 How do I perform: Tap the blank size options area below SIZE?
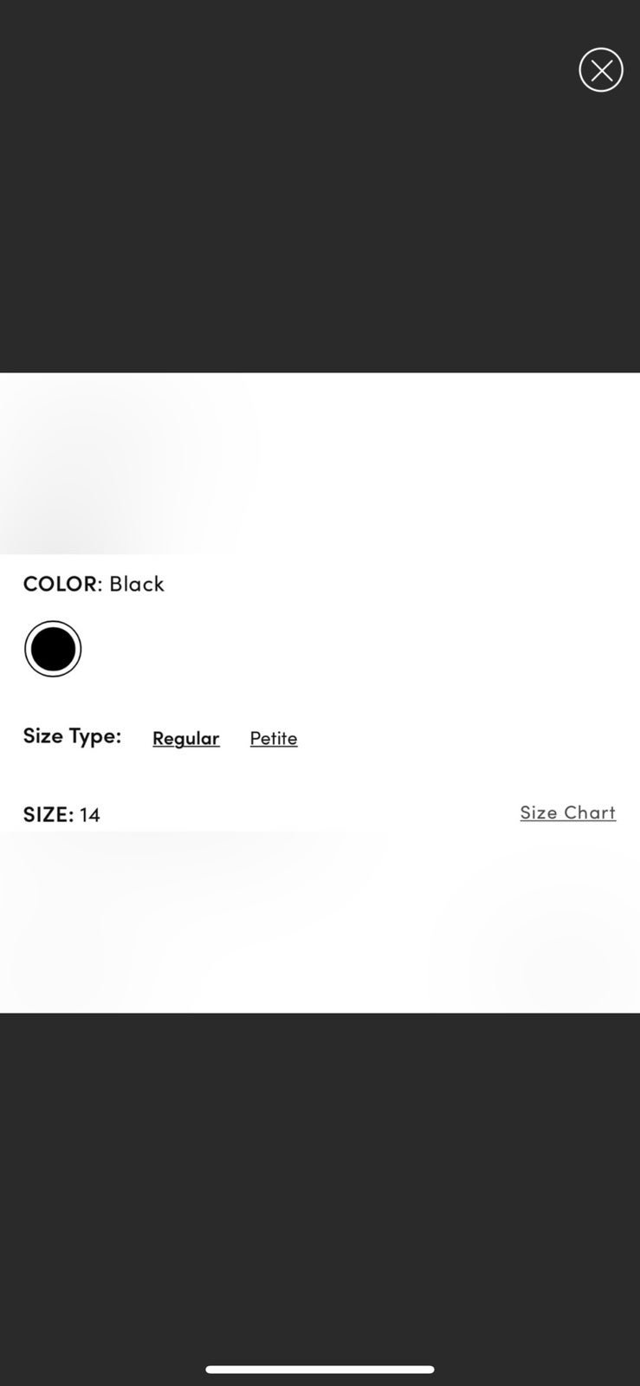click(320, 922)
